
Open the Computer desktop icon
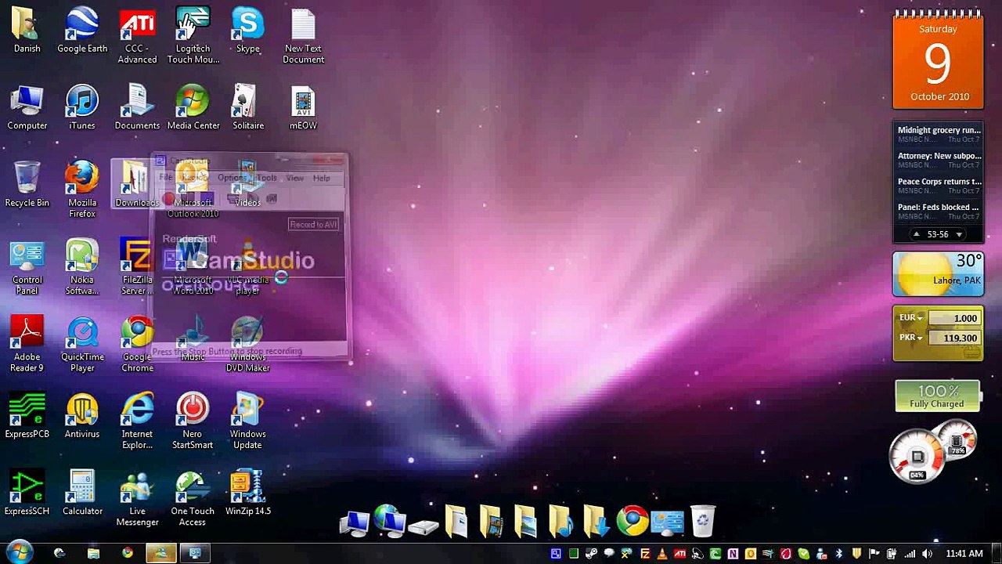(x=27, y=108)
